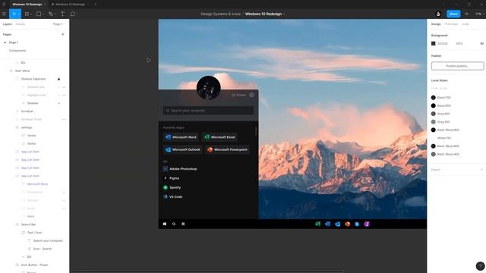Add a new page with the plus icon

63,34
